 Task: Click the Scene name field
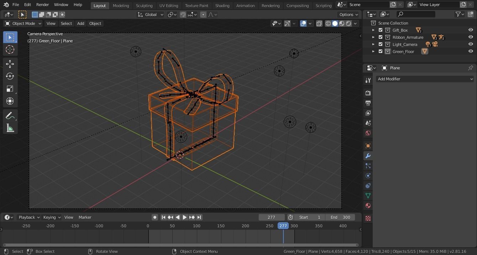[x=368, y=5]
